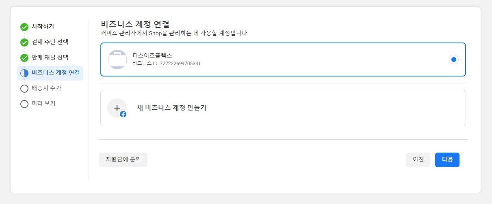Click the empty circle icon beside 배송지 추가
This screenshot has height=204, width=492.
(24, 88)
